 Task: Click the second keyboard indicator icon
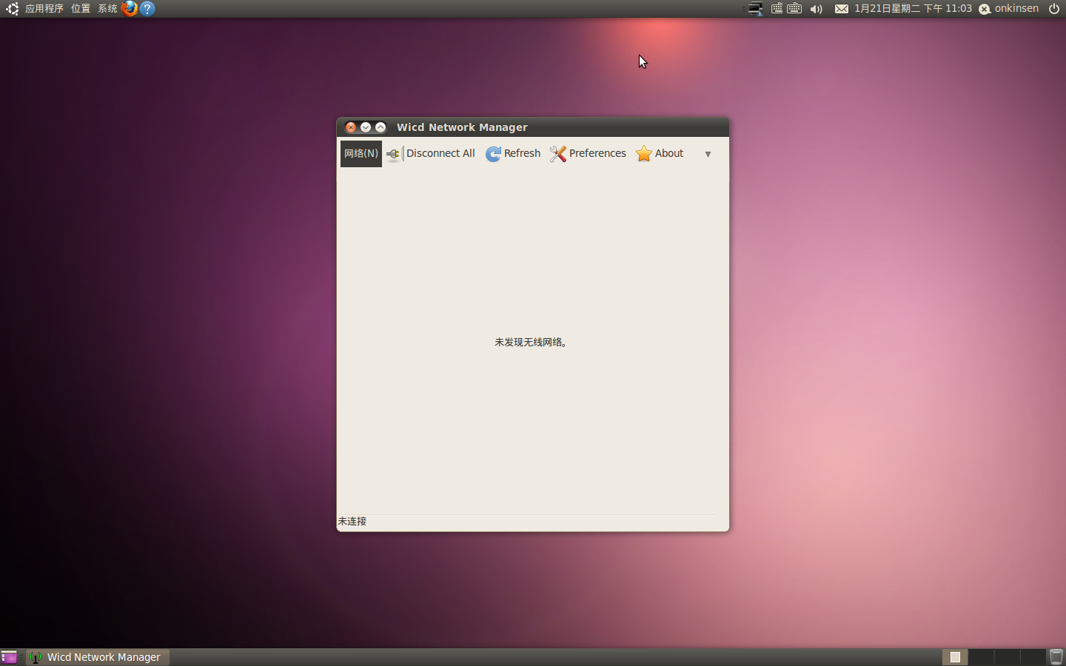click(x=794, y=9)
